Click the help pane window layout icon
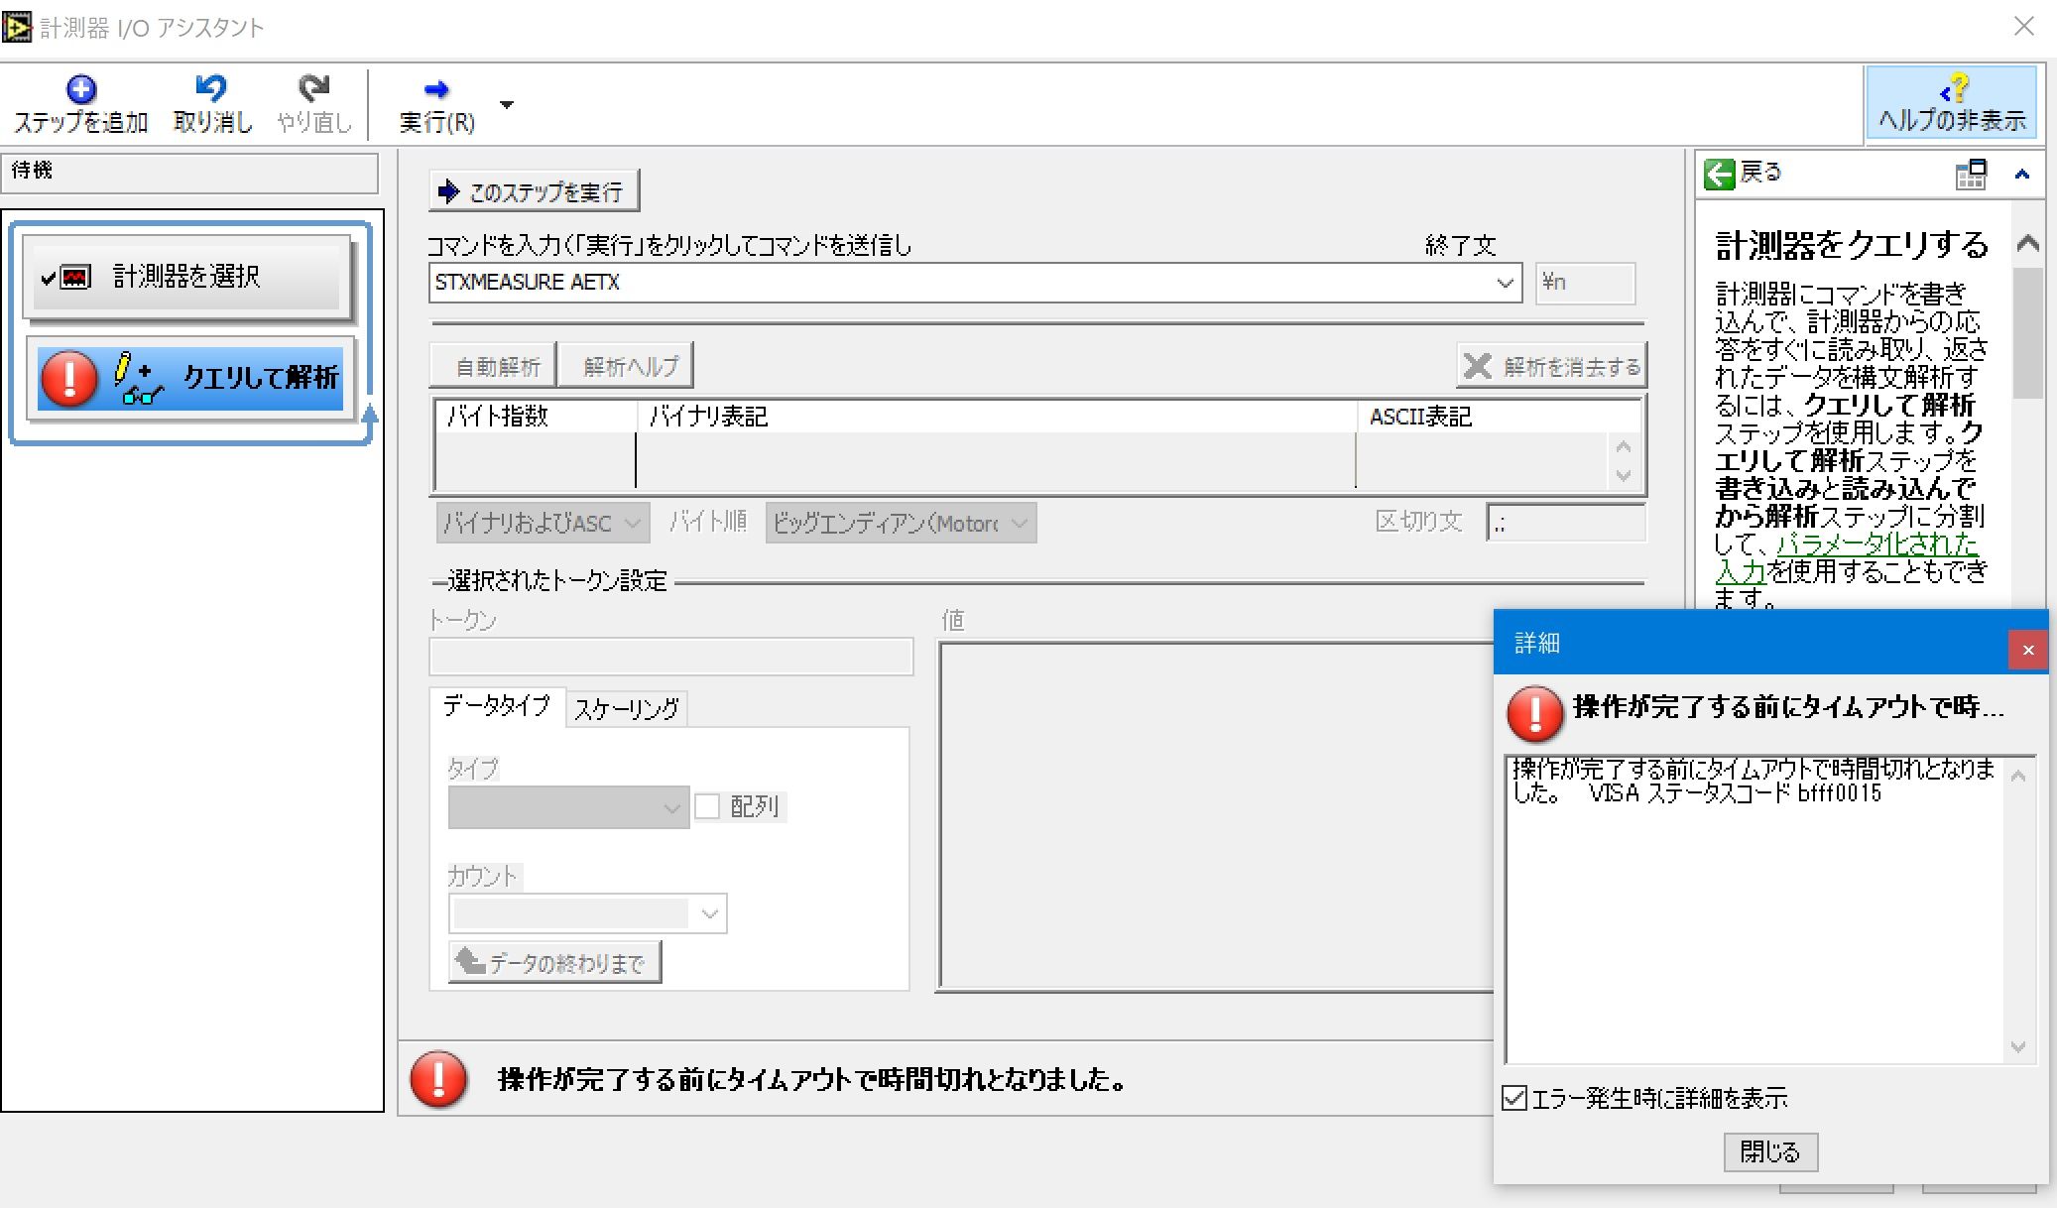This screenshot has width=2057, height=1208. [x=1971, y=175]
